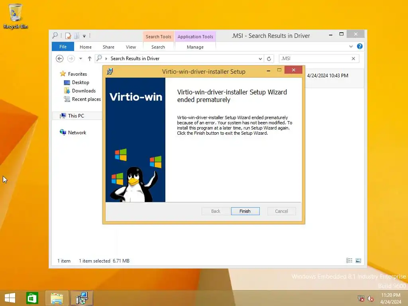Click File Explorer taskbar icon
This screenshot has width=408, height=306.
pyautogui.click(x=57, y=298)
